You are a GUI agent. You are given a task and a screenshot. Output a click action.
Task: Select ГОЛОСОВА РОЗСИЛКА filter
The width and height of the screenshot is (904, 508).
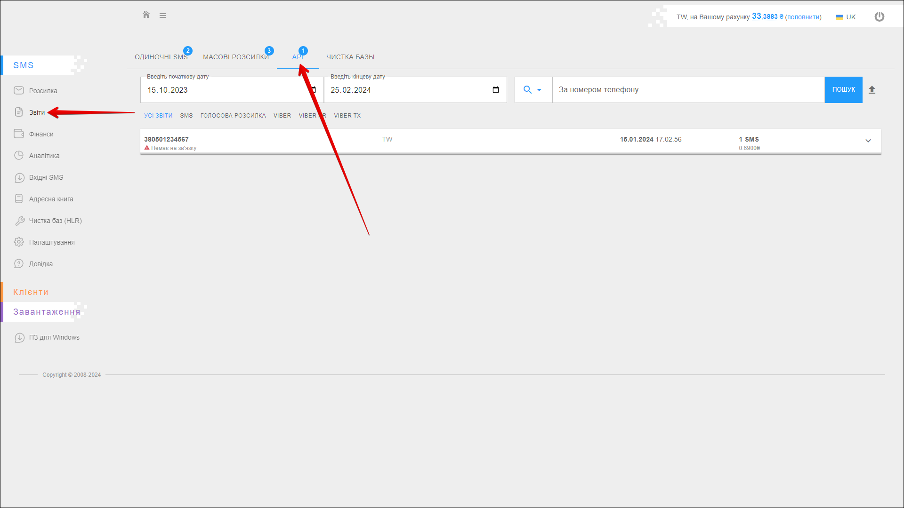tap(233, 116)
